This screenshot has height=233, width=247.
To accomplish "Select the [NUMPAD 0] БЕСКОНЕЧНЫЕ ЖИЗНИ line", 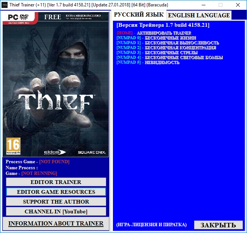I will point(156,38).
